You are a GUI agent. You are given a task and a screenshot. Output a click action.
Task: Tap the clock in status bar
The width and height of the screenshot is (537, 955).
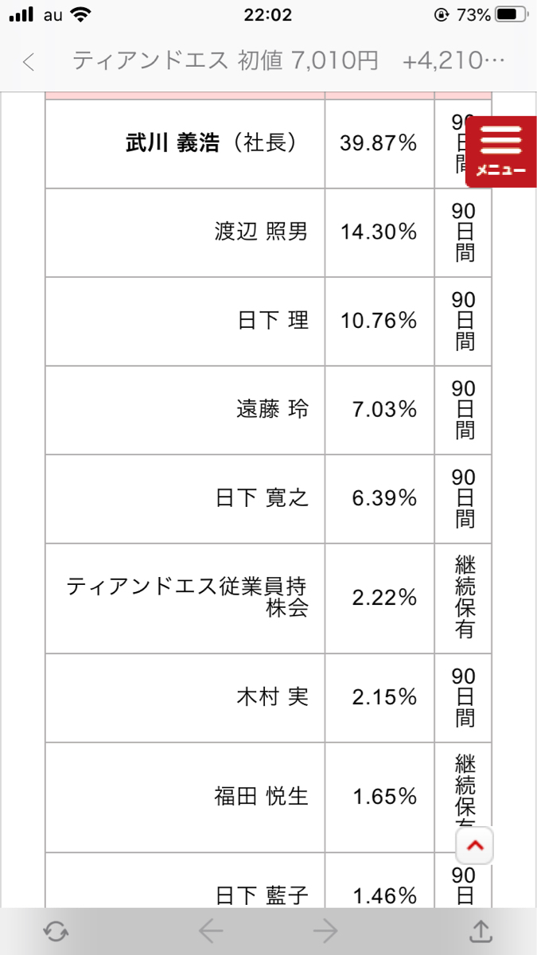click(268, 15)
